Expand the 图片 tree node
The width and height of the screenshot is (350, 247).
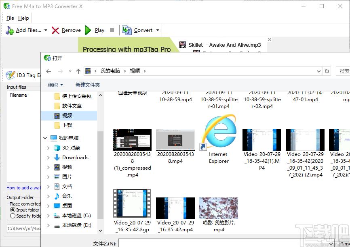48,177
